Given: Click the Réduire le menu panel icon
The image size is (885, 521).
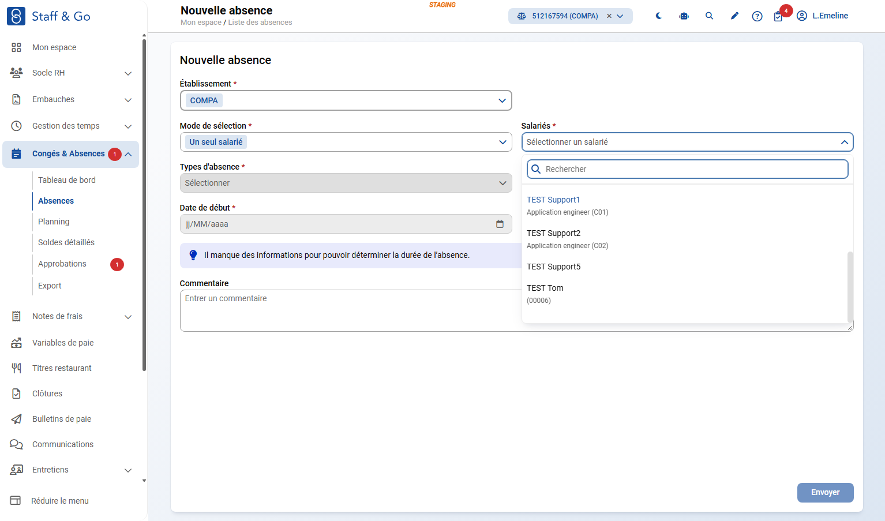Looking at the screenshot, I should 16,501.
